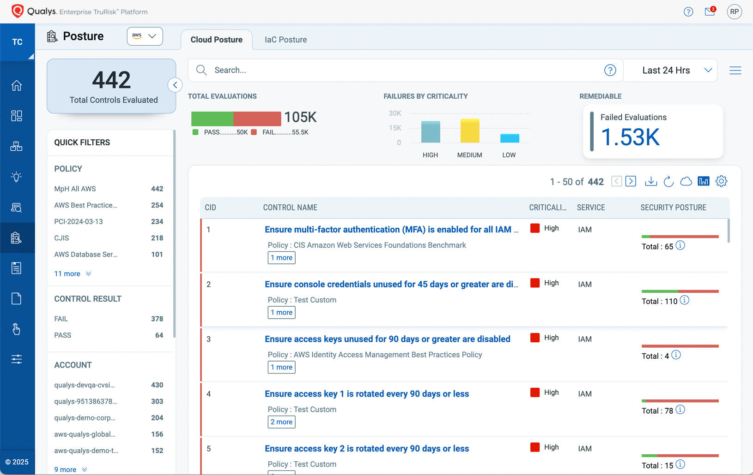Download the controls list
753x475 pixels.
point(651,181)
